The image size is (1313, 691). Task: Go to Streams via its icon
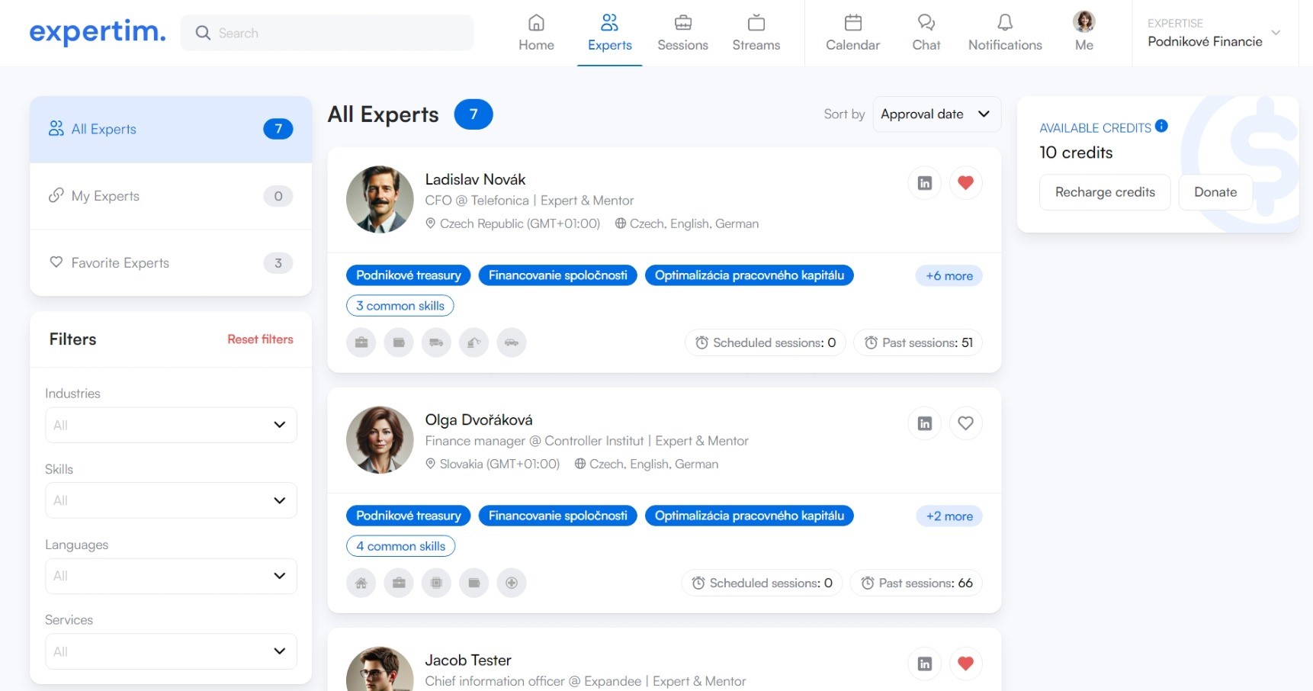click(756, 23)
